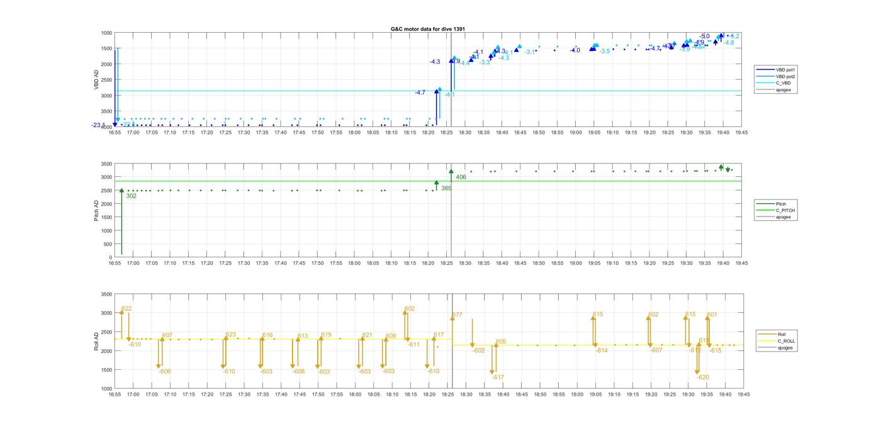The width and height of the screenshot is (881, 436).
Task: Click the '-4.8' VBD data label
Action: pos(729,43)
